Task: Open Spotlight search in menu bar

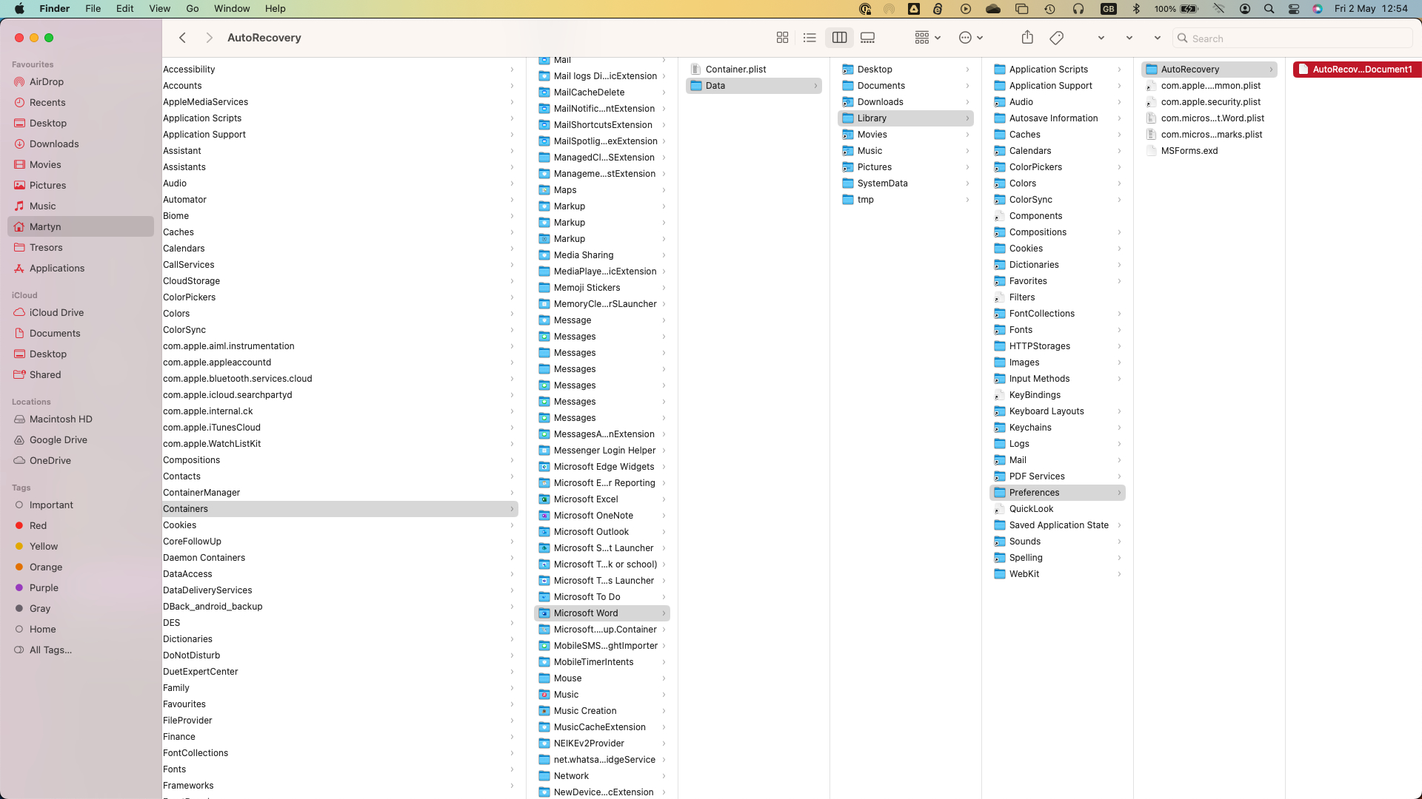Action: pyautogui.click(x=1269, y=9)
